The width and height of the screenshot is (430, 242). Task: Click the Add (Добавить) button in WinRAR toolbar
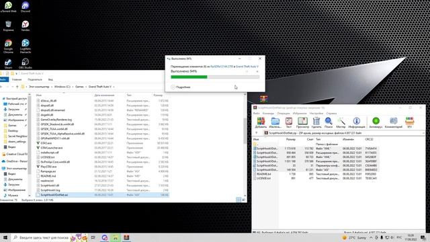261,122
